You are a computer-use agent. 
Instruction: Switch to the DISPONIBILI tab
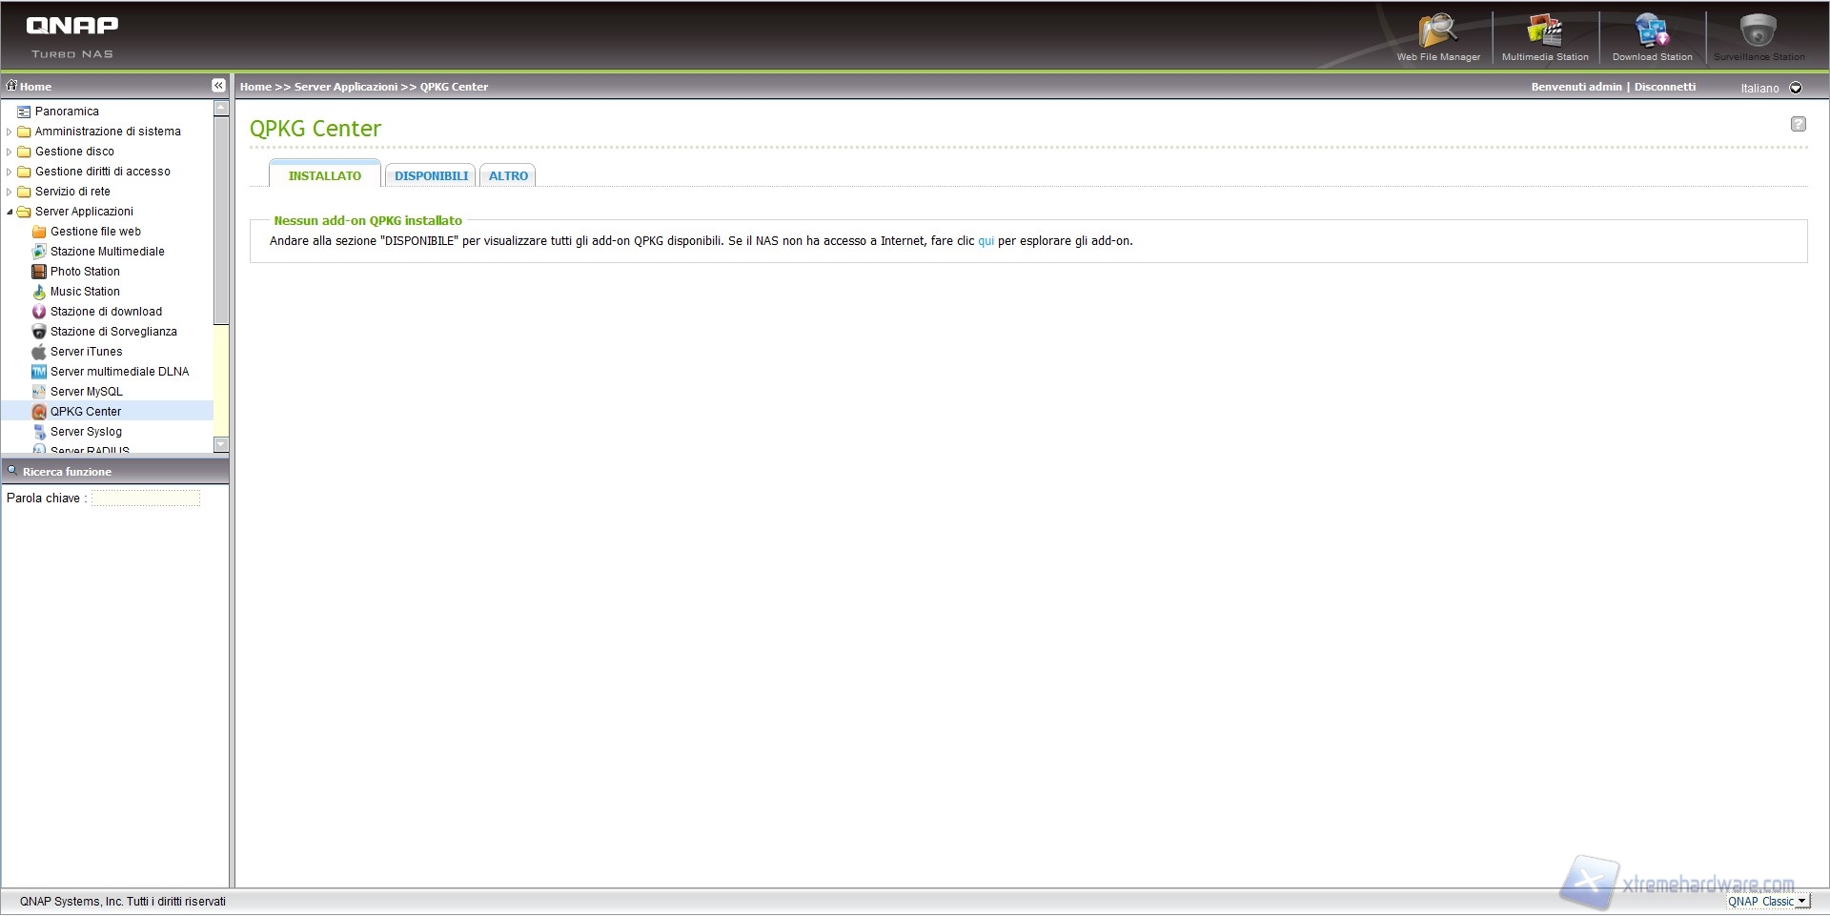pos(431,176)
